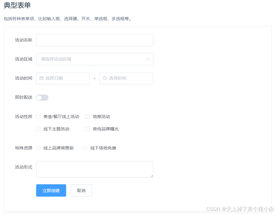Click the calendar icon in date field
Image resolution: width=275 pixels, height=214 pixels.
point(41,78)
